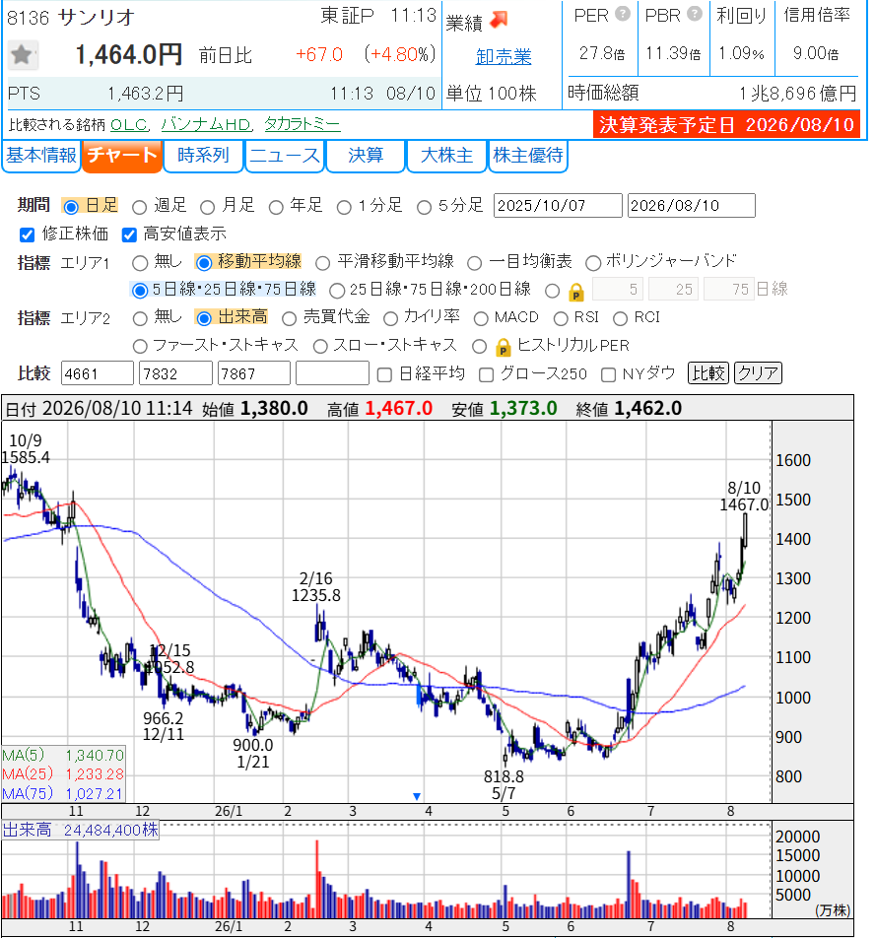Open the 卸売業 sector link

point(504,57)
